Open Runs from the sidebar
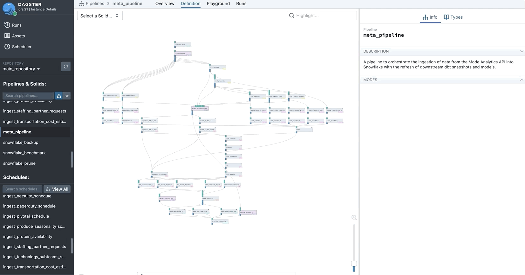Viewport: 525px width, 275px height. pos(13,25)
